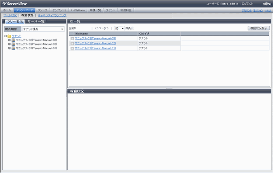This screenshot has height=173, width=273.
Task: Expand the マニュアル-03 tree node
Action: click(x=10, y=40)
